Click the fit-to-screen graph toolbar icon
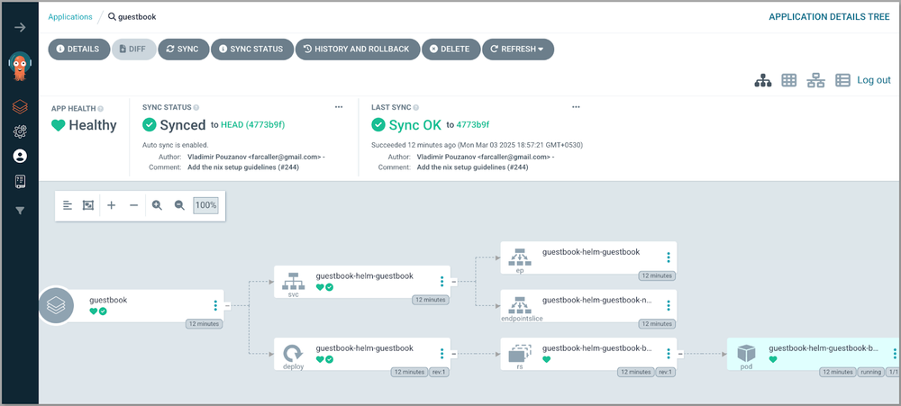This screenshot has height=406, width=901. pyautogui.click(x=88, y=205)
